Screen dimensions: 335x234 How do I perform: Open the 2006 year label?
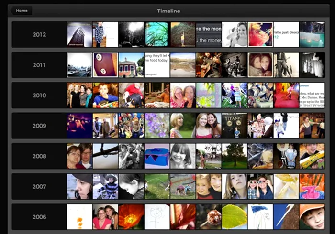click(39, 217)
